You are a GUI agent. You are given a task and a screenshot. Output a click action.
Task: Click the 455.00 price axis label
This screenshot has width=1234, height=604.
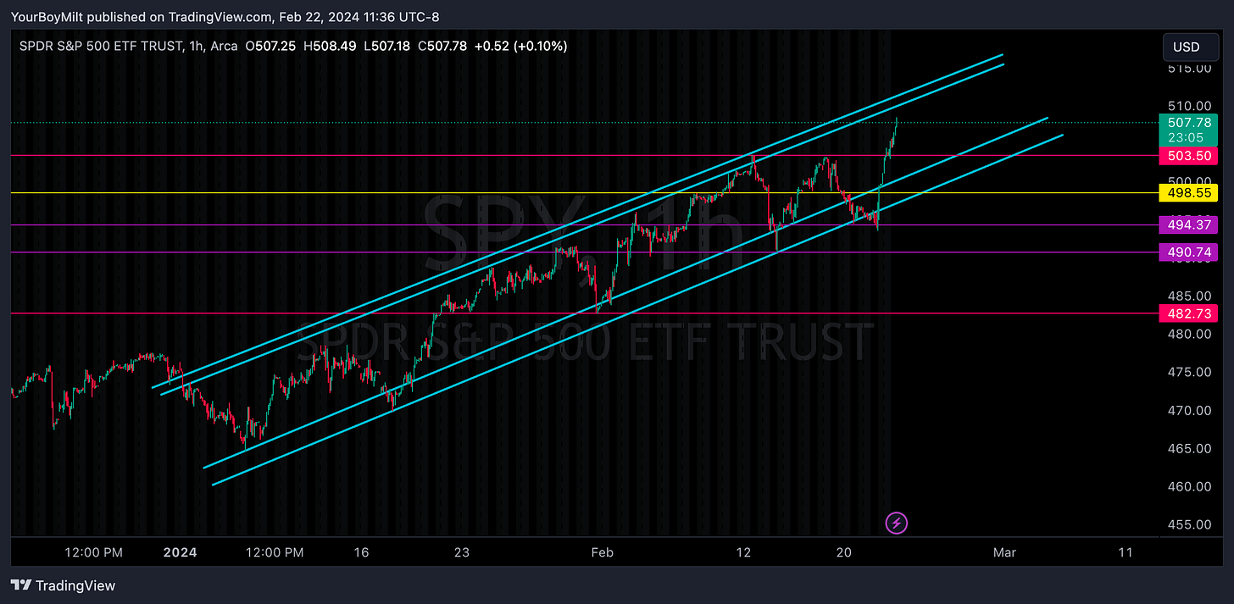click(1188, 524)
